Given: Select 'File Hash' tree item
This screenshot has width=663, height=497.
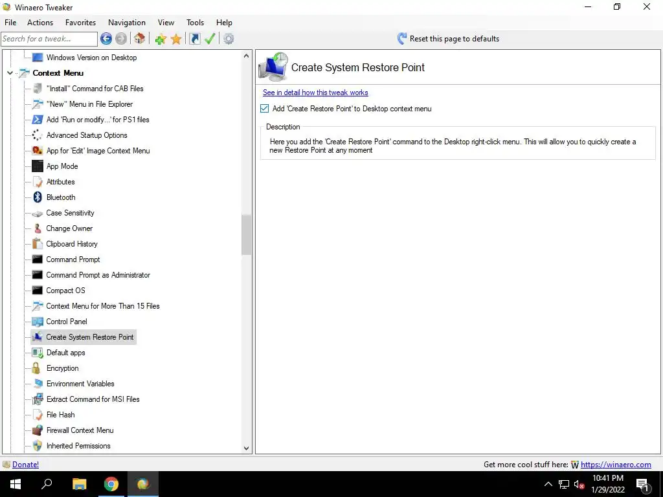Looking at the screenshot, I should (60, 415).
